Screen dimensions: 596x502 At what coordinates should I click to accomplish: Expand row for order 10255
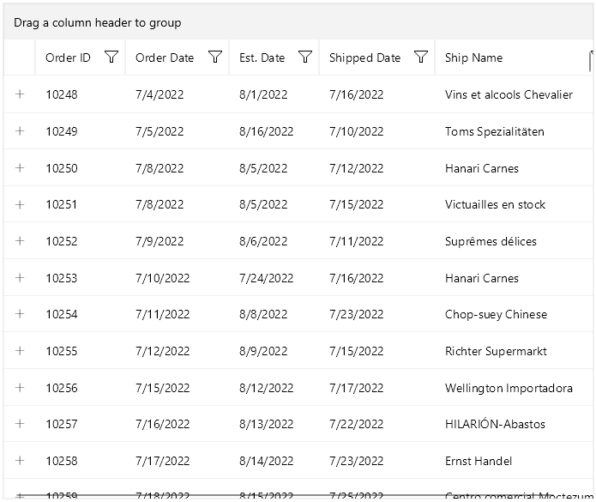coord(20,351)
